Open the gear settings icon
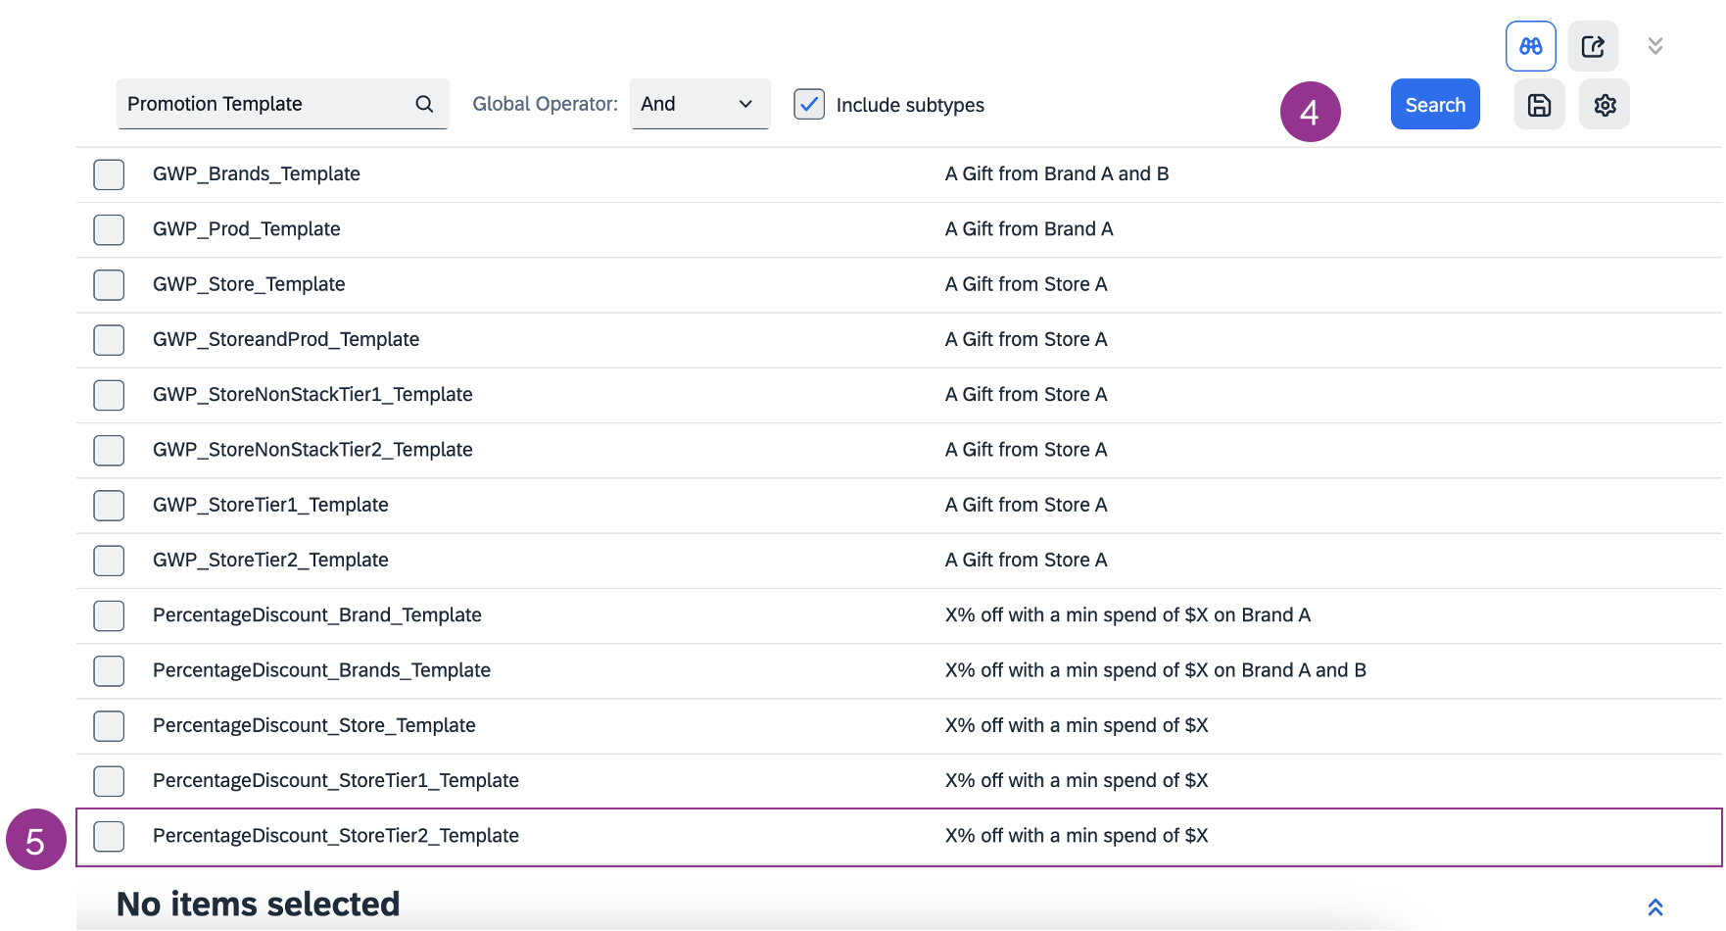The height and width of the screenshot is (931, 1726). [x=1605, y=105]
